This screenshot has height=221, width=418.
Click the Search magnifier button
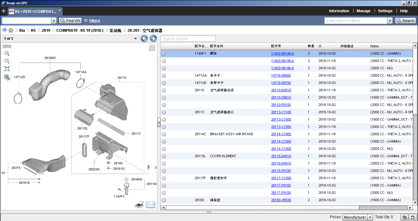point(405,21)
